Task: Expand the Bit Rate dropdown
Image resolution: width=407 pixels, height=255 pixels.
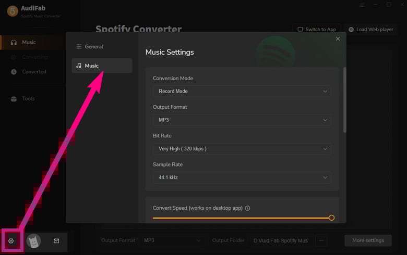Action: tap(242, 149)
